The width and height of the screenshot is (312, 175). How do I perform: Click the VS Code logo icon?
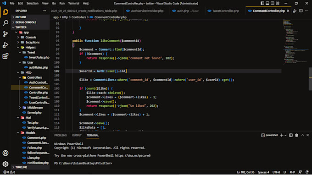(x=4, y=3)
